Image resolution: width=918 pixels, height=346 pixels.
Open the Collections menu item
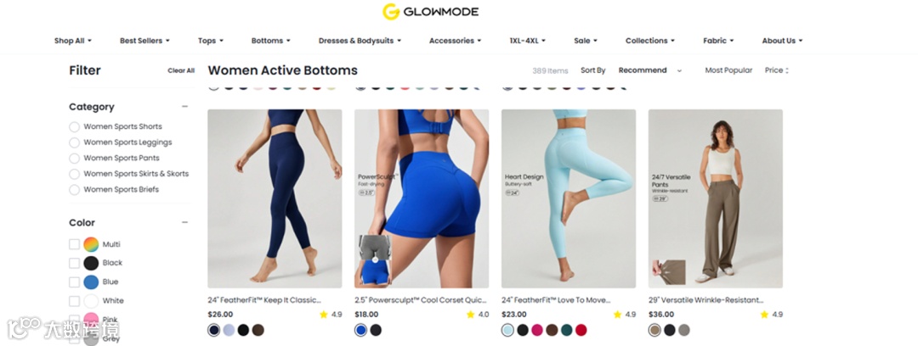(650, 41)
